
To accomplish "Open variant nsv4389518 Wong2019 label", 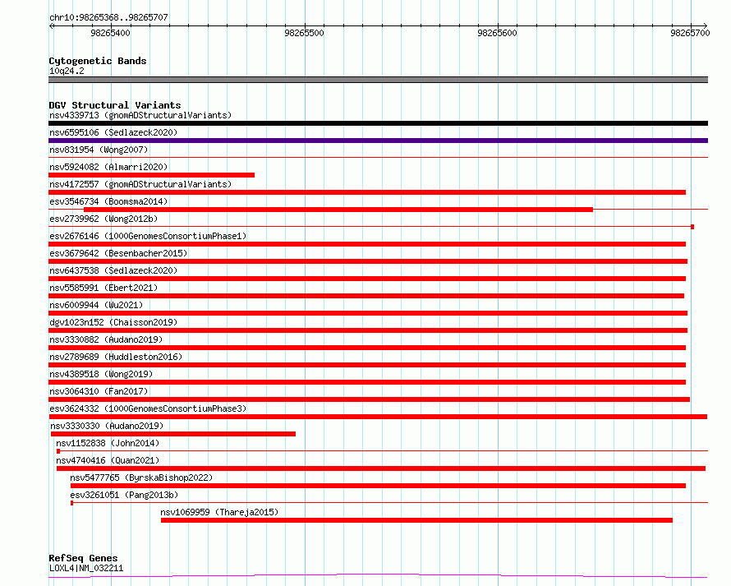I will (101, 374).
